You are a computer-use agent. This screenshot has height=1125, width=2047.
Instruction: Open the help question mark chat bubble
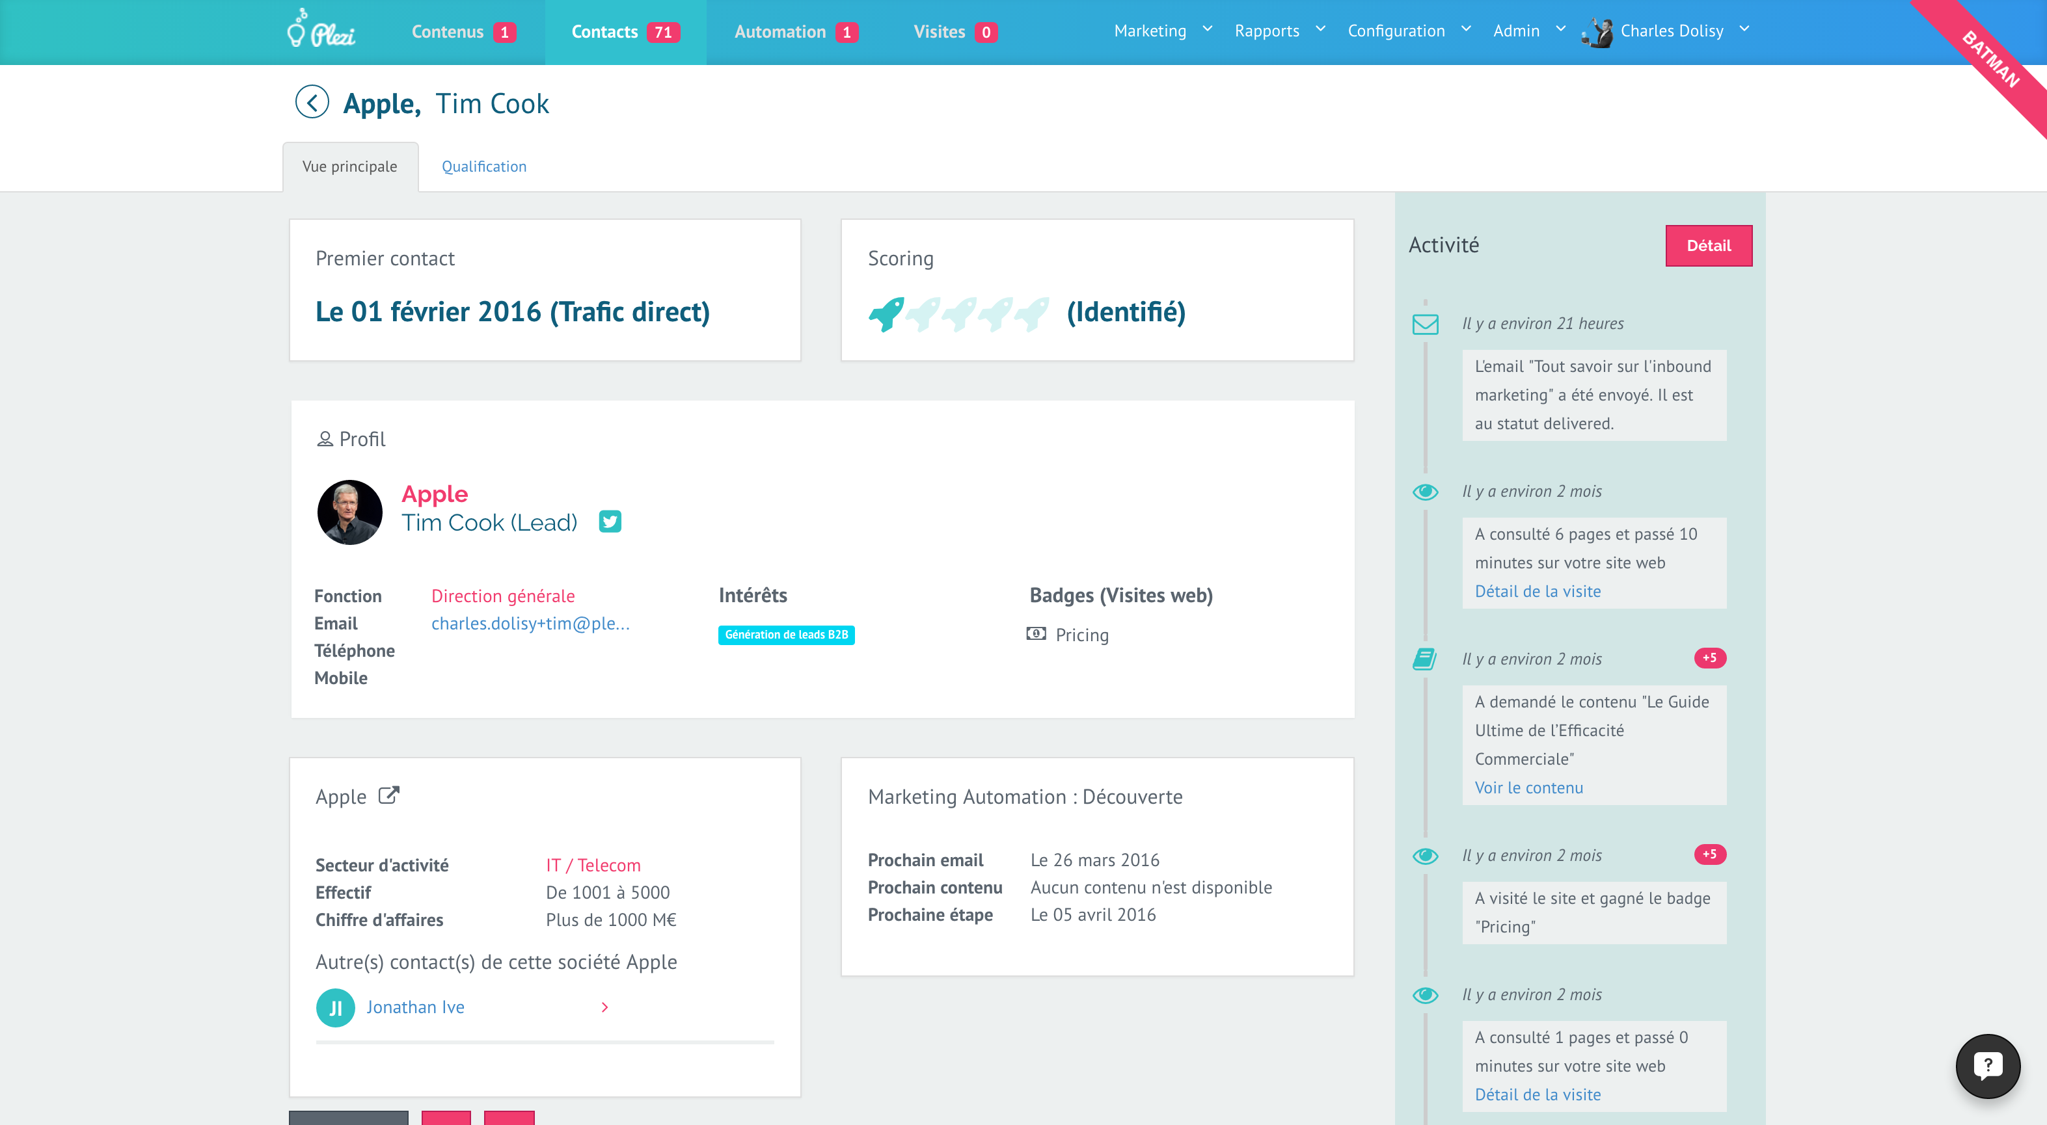click(1987, 1065)
